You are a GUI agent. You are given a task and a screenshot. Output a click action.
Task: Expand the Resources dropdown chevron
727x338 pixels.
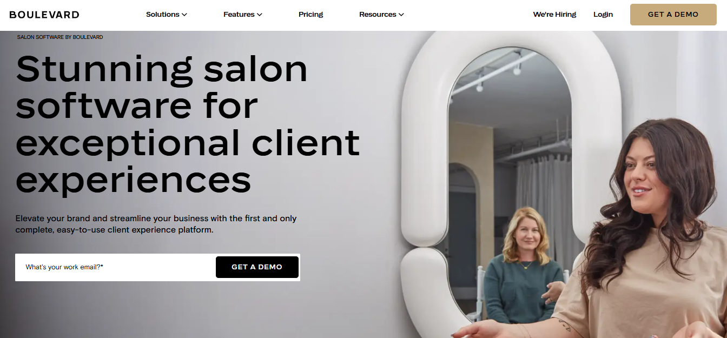(x=401, y=15)
